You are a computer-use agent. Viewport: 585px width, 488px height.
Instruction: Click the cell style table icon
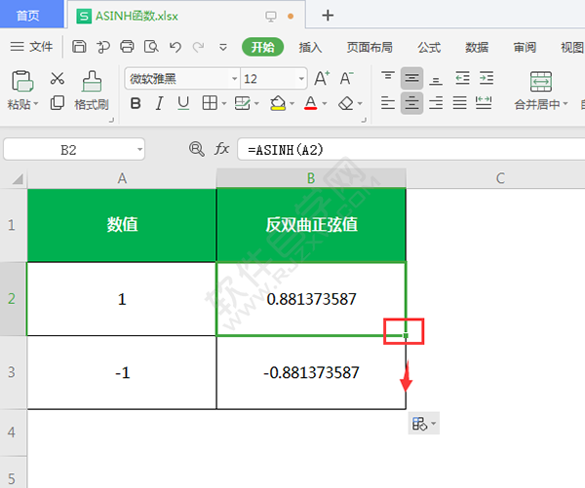point(242,103)
